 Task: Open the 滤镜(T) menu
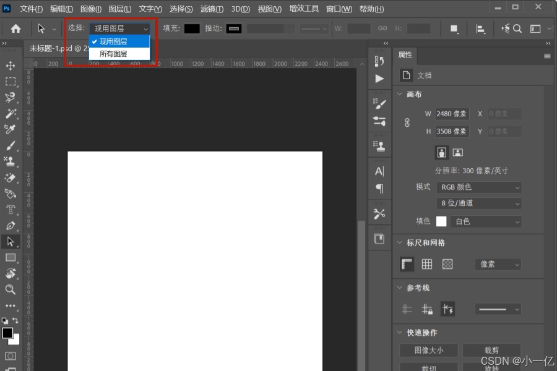point(212,9)
